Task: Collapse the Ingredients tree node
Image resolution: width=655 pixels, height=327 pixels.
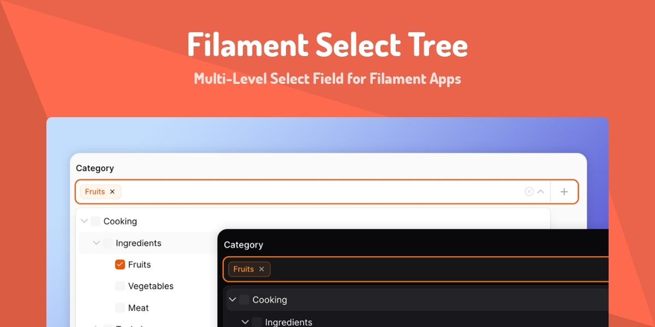Action: 96,243
